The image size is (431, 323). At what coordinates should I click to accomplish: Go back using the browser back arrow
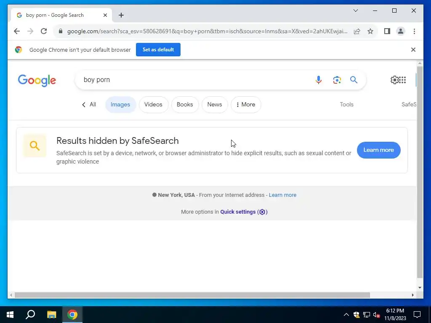tap(17, 31)
